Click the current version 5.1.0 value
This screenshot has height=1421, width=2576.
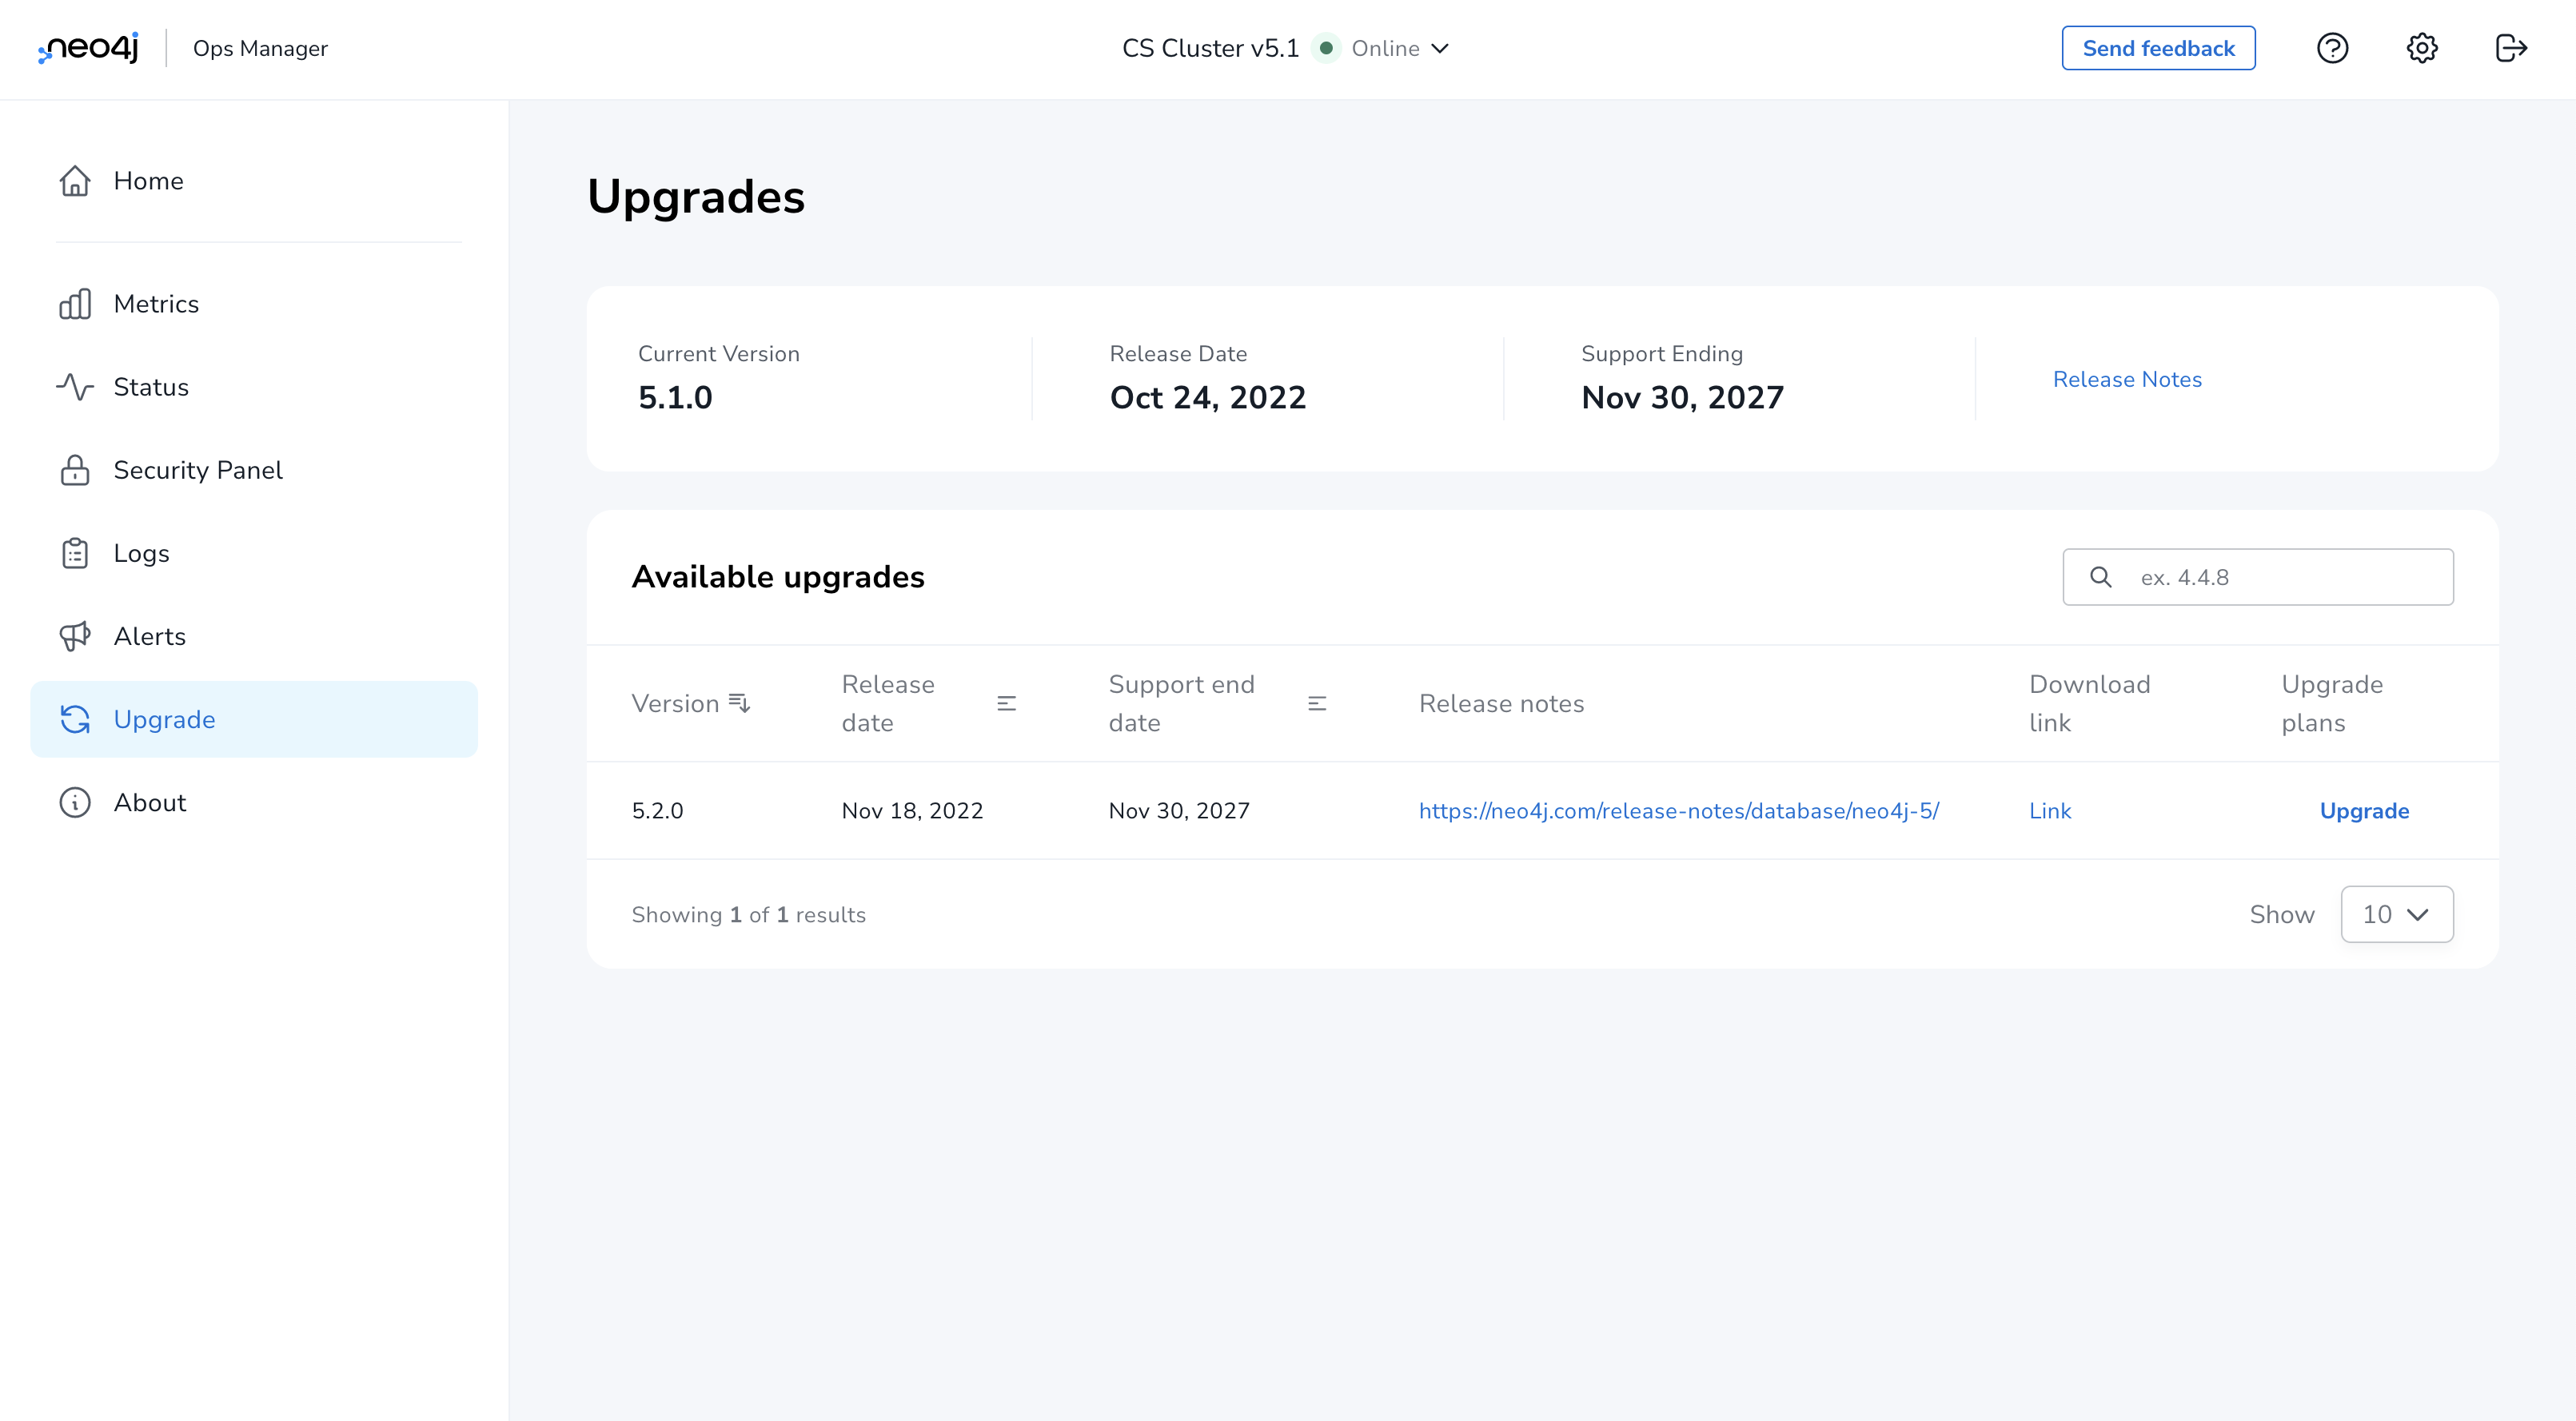[x=675, y=396]
